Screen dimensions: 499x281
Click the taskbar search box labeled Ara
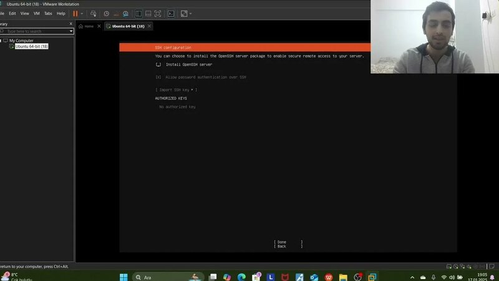coord(168,277)
